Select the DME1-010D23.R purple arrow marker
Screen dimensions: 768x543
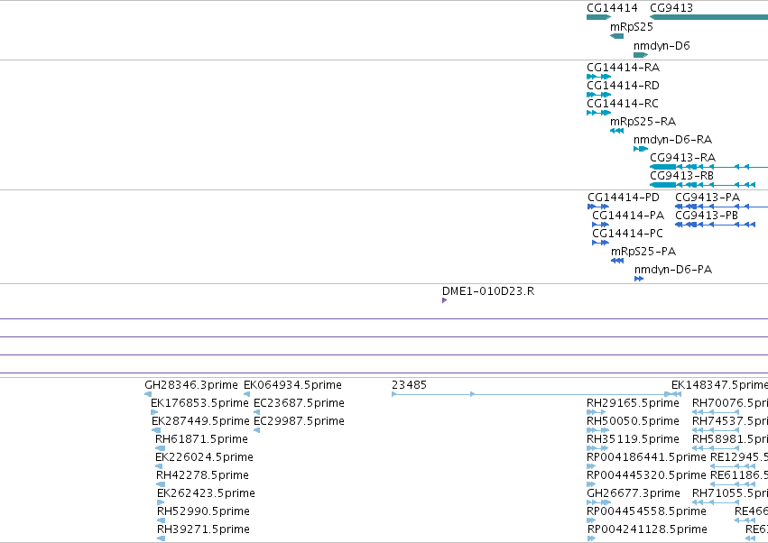444,300
